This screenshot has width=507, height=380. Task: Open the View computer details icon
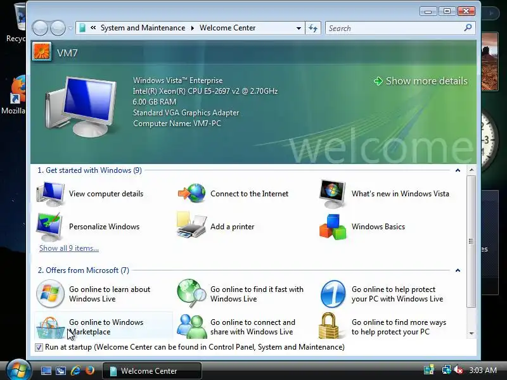pos(51,194)
